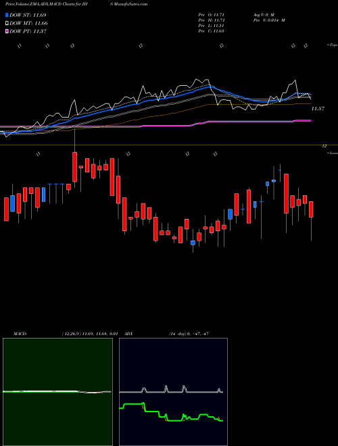Click the 'MACD:' panel heading
Screen dimensions: 338x446
click(x=20, y=334)
